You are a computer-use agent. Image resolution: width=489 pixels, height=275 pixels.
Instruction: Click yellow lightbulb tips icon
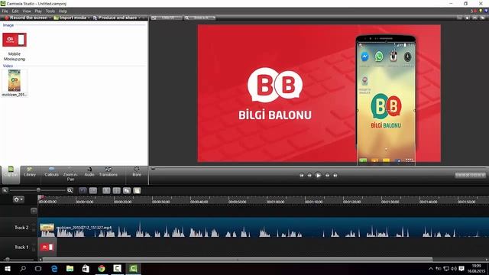coord(481,11)
